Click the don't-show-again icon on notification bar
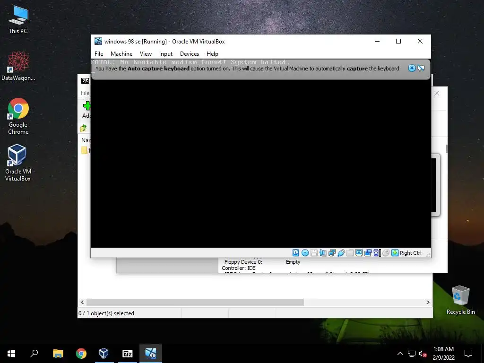 tap(421, 68)
